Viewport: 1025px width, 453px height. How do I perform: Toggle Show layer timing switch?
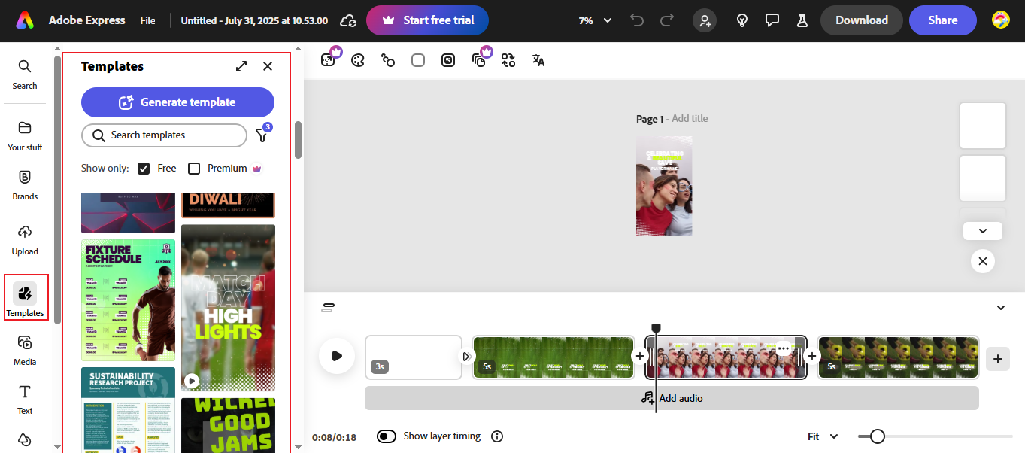(x=387, y=436)
